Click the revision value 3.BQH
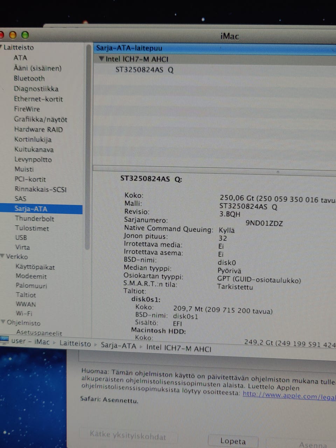 230,214
